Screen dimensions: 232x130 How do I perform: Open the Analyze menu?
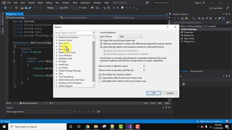pyautogui.click(x=66, y=3)
